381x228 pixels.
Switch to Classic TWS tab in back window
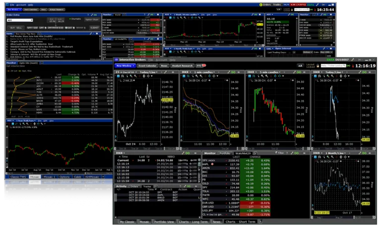point(18,177)
